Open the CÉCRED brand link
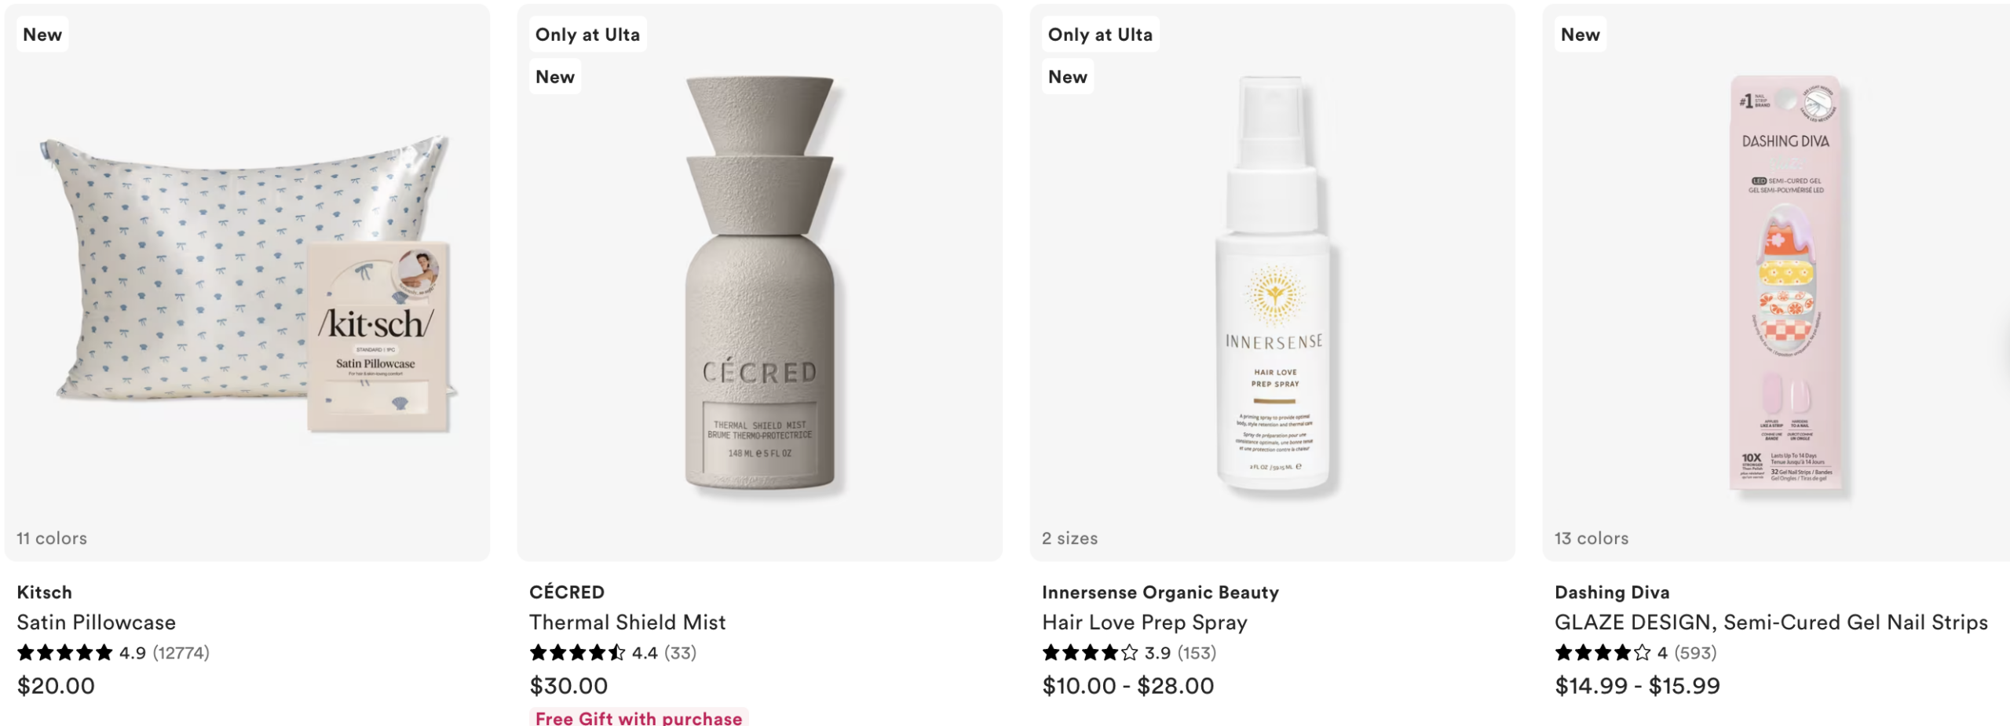This screenshot has width=2010, height=726. 567,593
